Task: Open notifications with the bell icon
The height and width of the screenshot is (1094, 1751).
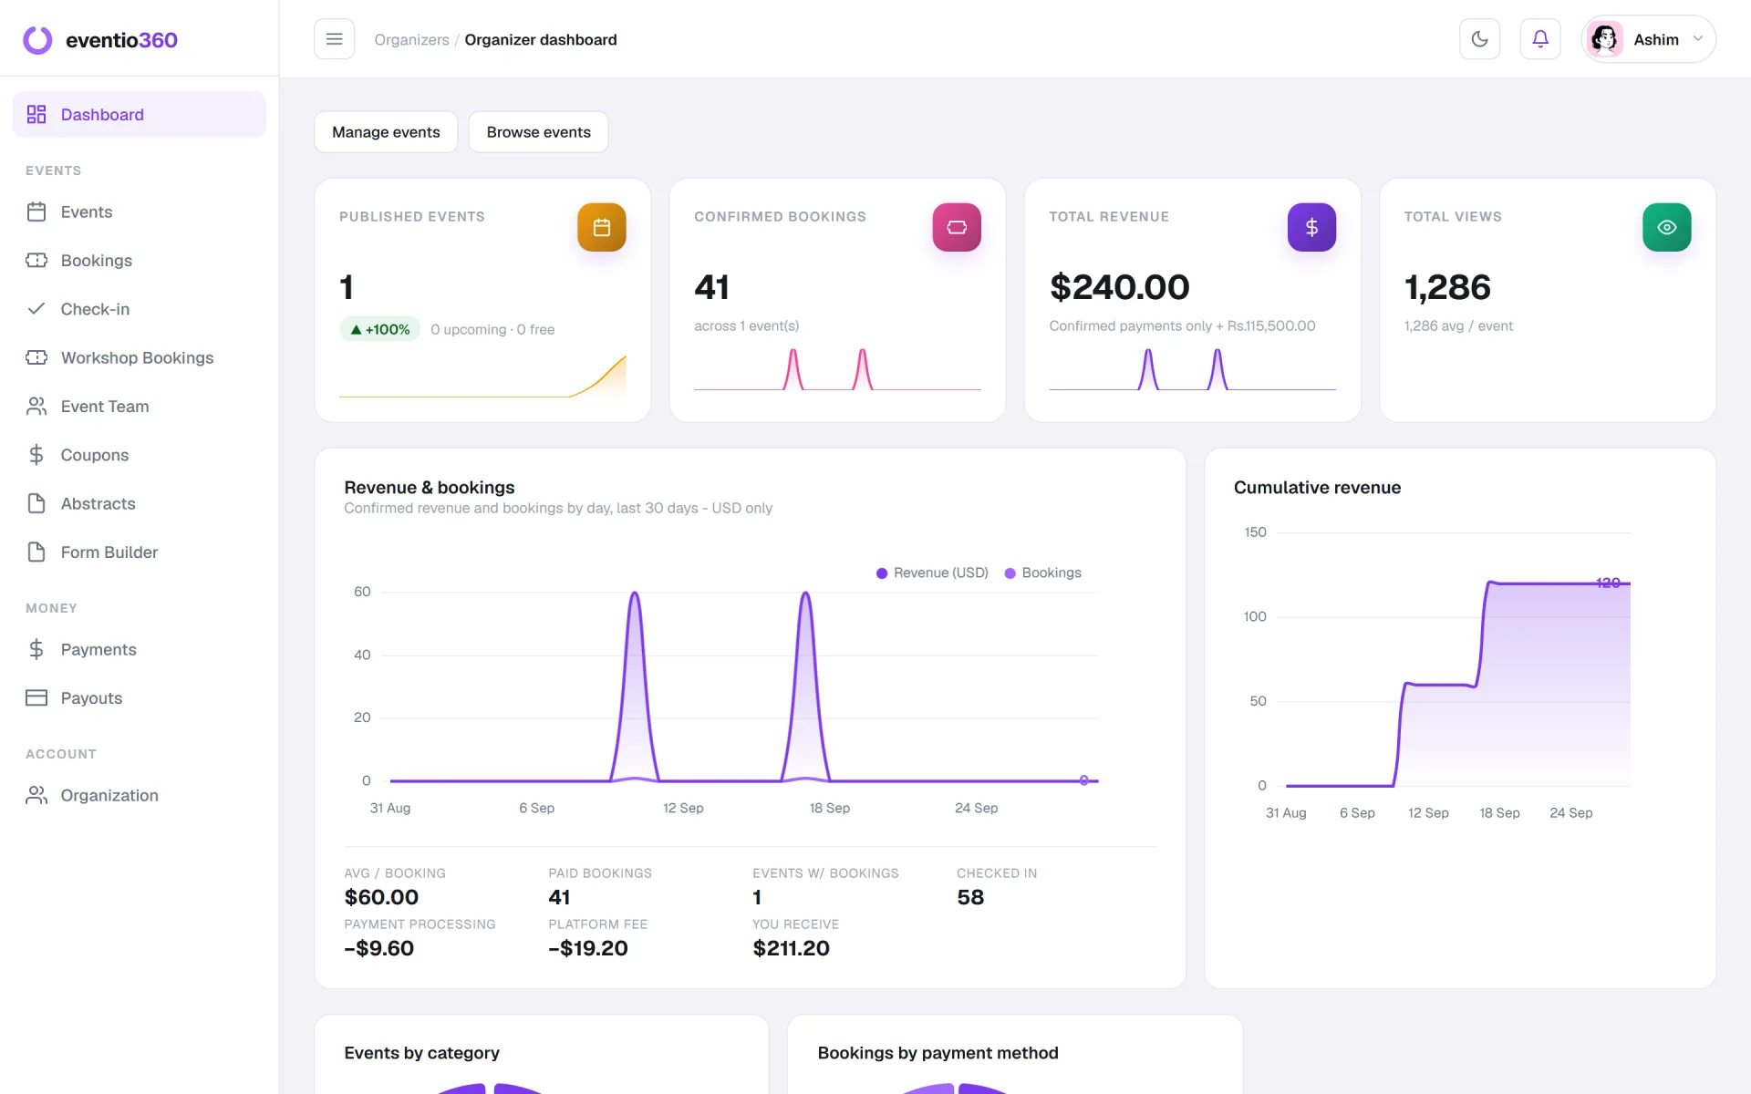Action: point(1540,39)
